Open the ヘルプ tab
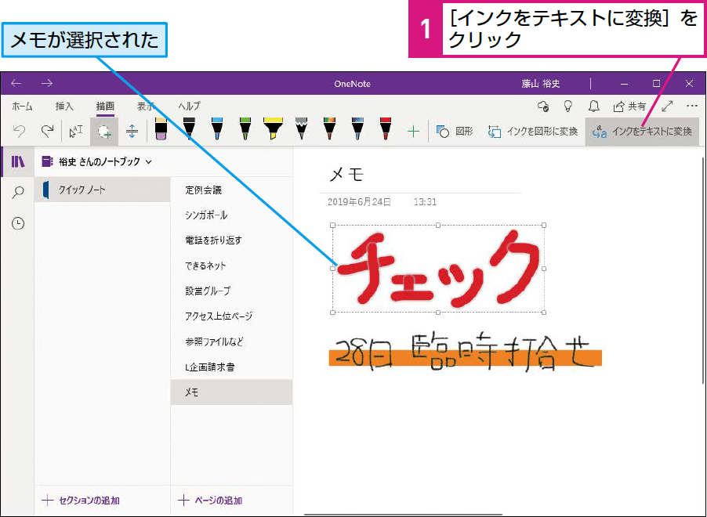The image size is (707, 517). [x=190, y=107]
